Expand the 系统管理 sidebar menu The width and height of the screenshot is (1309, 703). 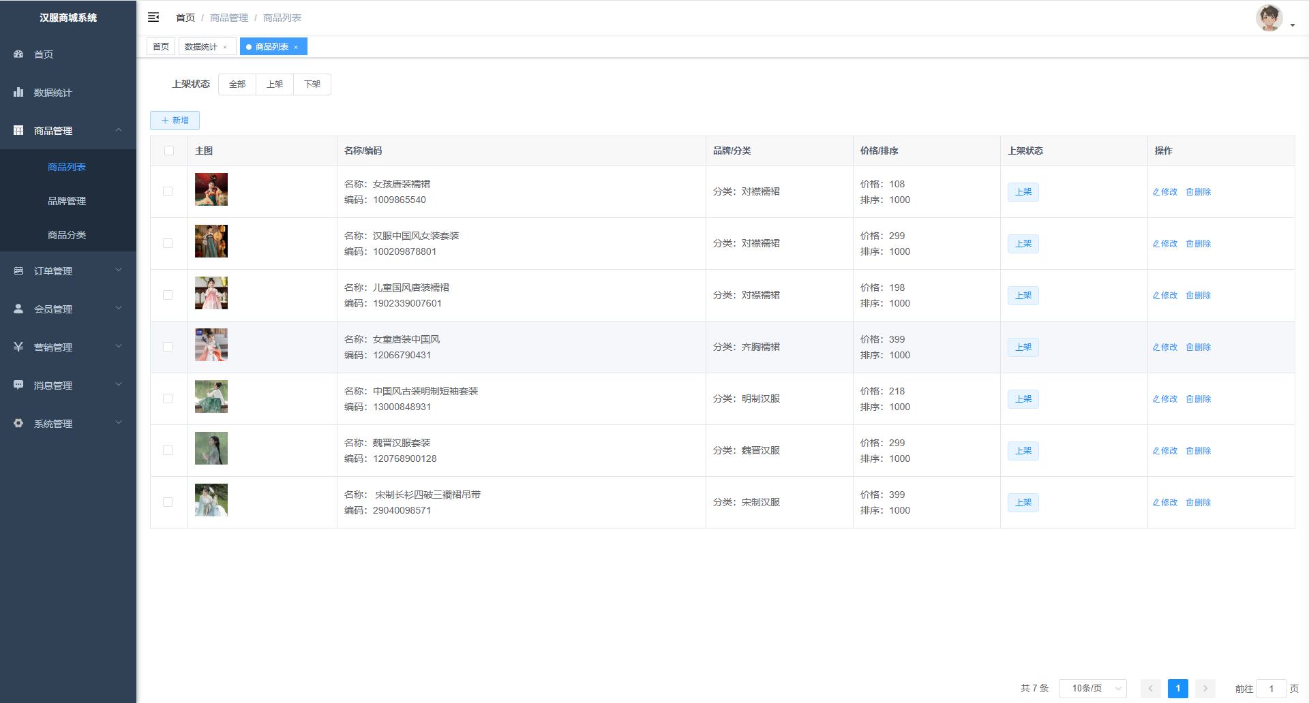pos(68,423)
